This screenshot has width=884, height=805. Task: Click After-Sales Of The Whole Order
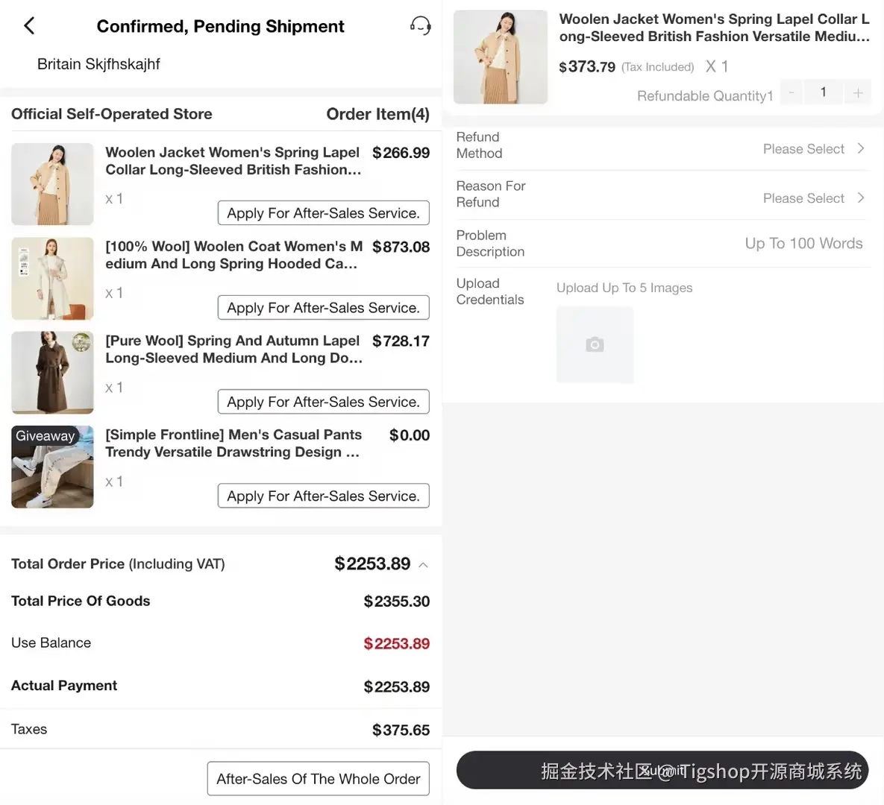[318, 779]
